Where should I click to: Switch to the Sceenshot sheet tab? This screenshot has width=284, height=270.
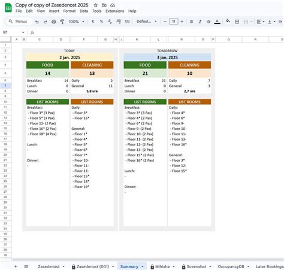pyautogui.click(x=197, y=266)
